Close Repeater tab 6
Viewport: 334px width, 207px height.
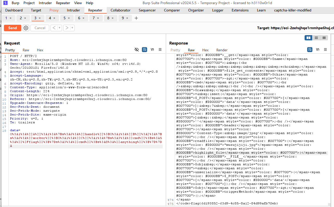[83, 18]
